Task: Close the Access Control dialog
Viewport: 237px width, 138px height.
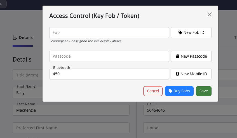Action: (209, 14)
